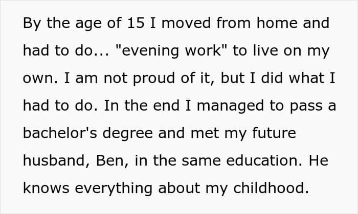Click the word "knows" starting the last line

click(46, 188)
